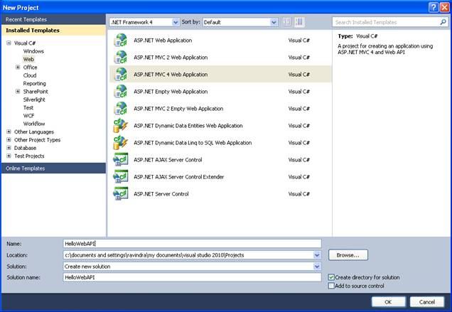Select the Test category
Screen dimensions: 452x312
click(x=28, y=107)
